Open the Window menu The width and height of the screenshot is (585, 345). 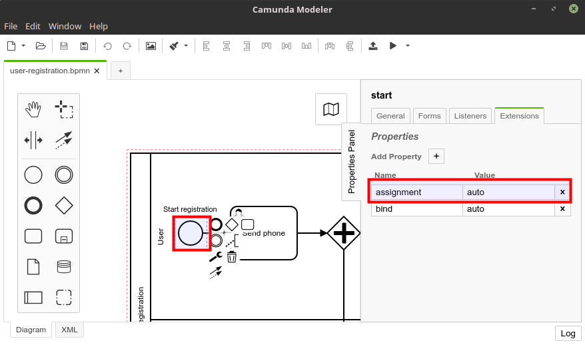pos(65,27)
